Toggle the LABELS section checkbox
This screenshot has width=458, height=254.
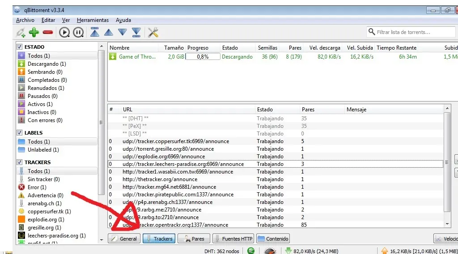(x=20, y=132)
